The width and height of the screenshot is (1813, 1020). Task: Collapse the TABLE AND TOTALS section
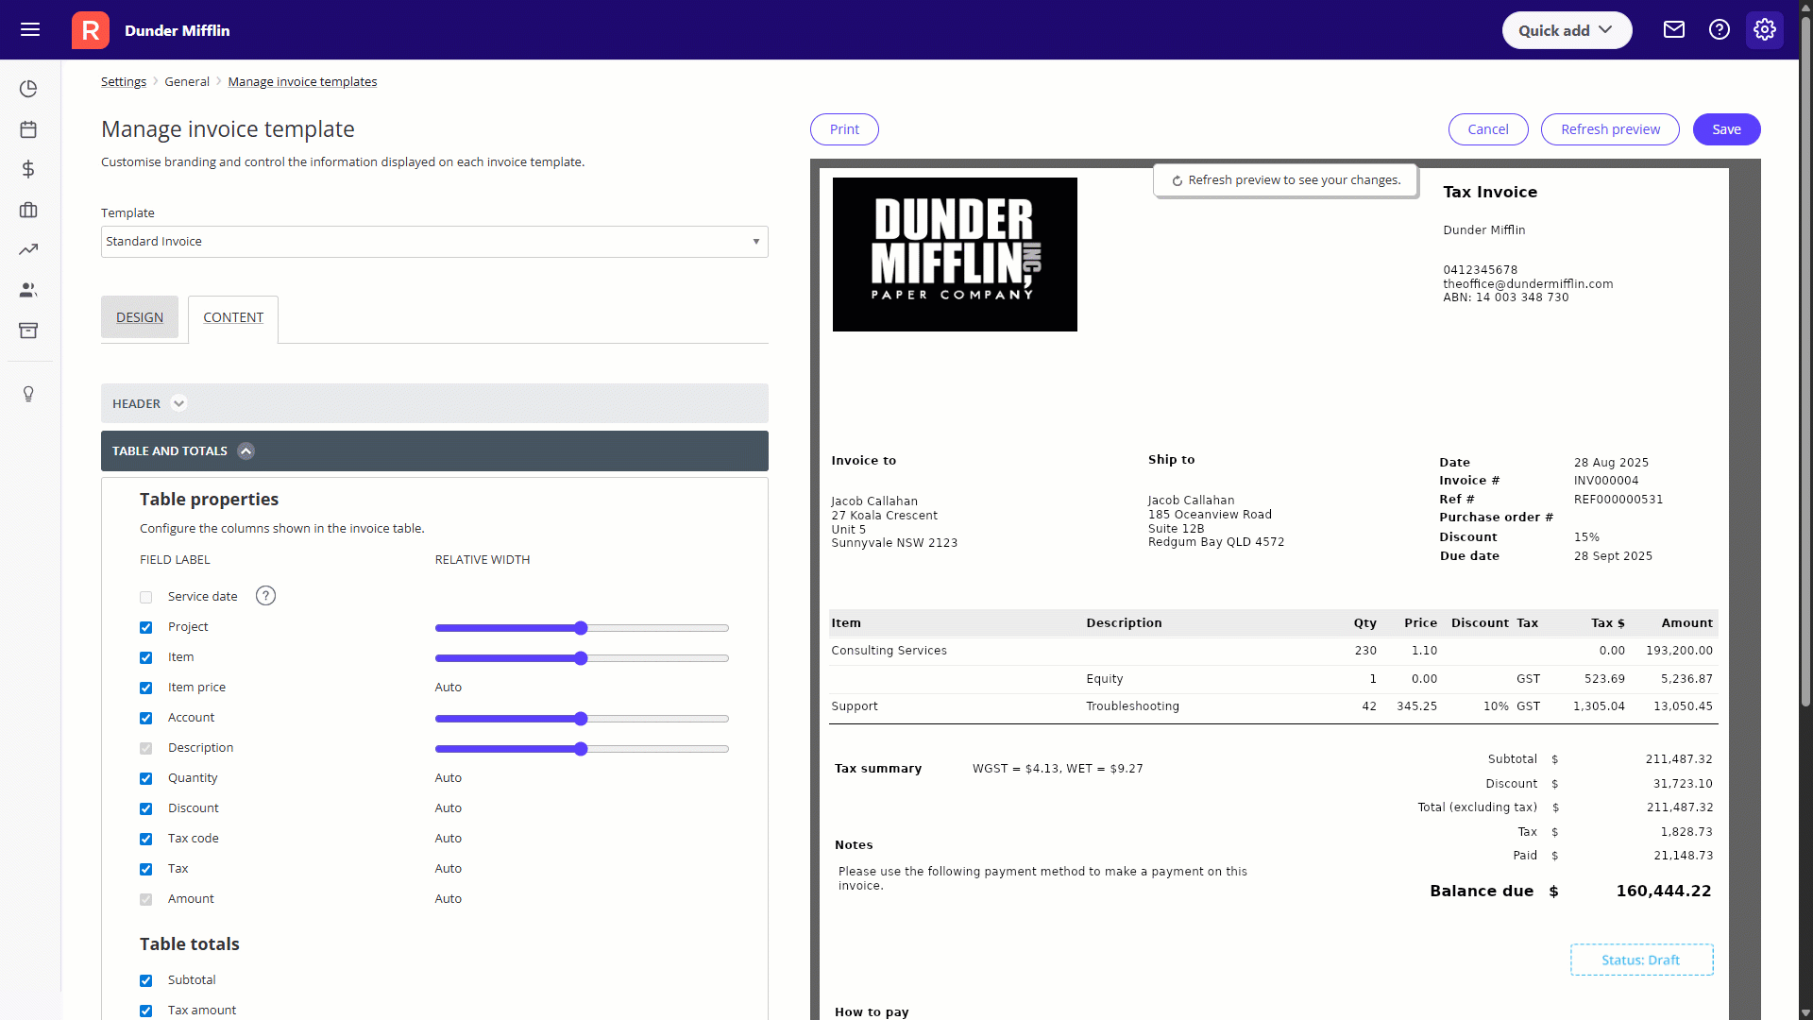coord(434,450)
